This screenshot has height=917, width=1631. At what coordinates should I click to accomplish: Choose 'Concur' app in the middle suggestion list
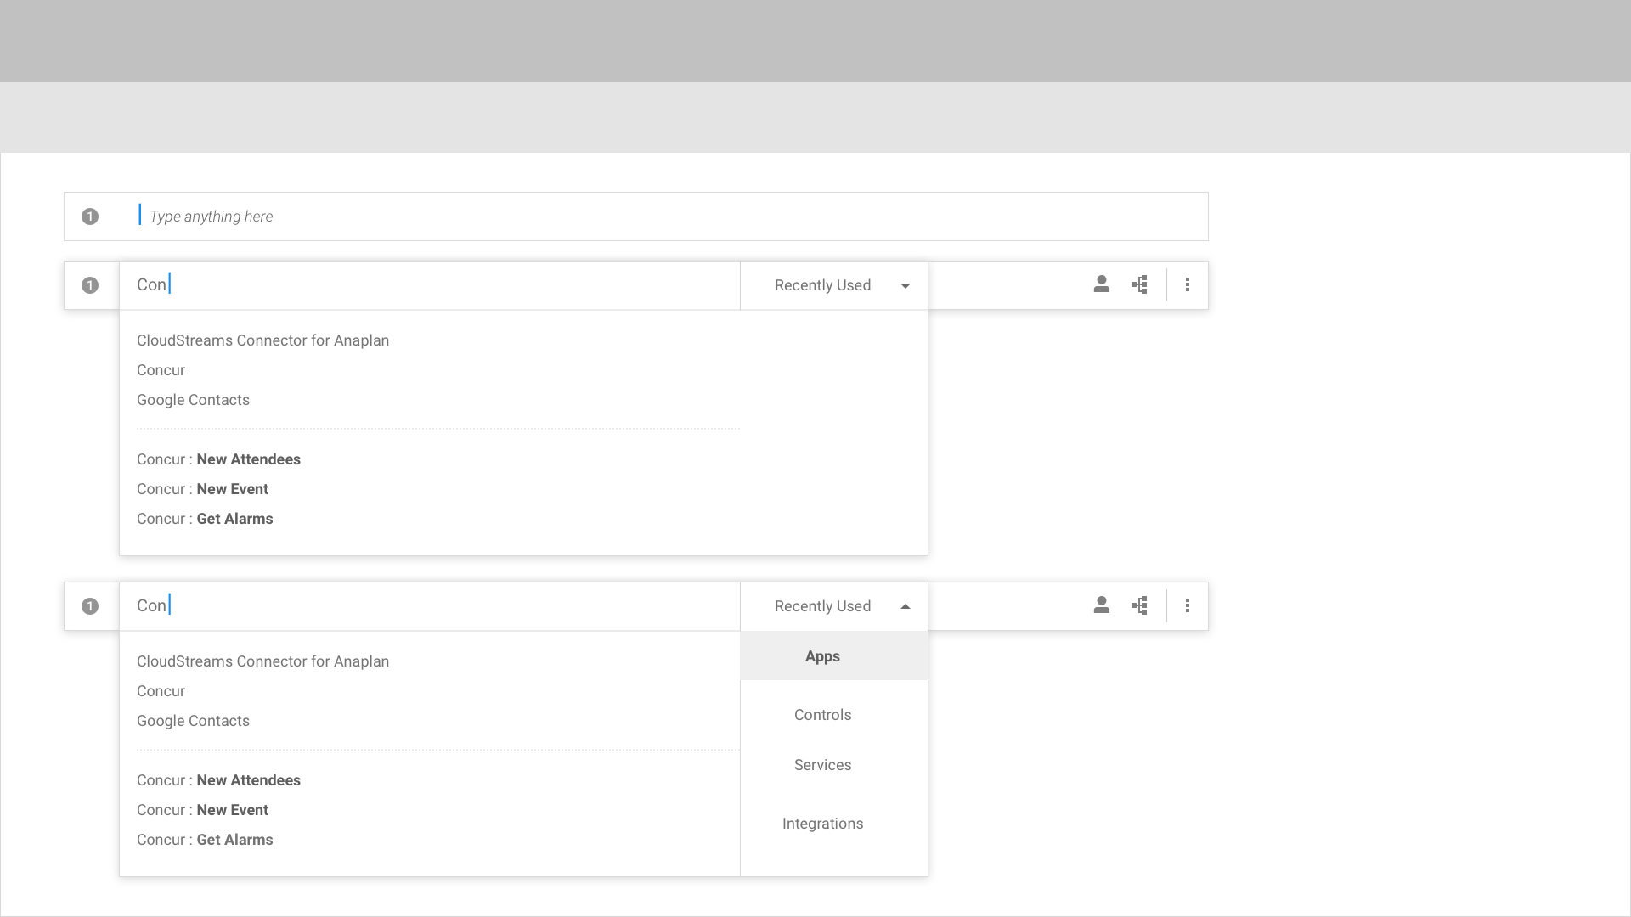tap(161, 370)
